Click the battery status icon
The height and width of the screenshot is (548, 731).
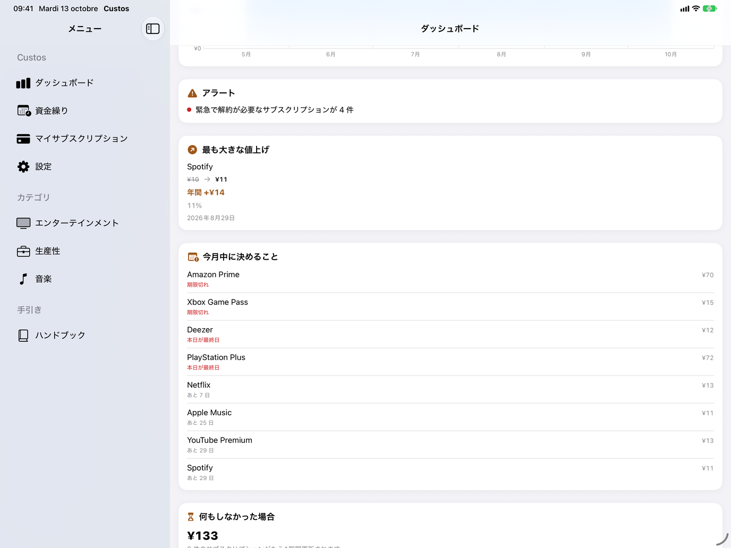710,8
